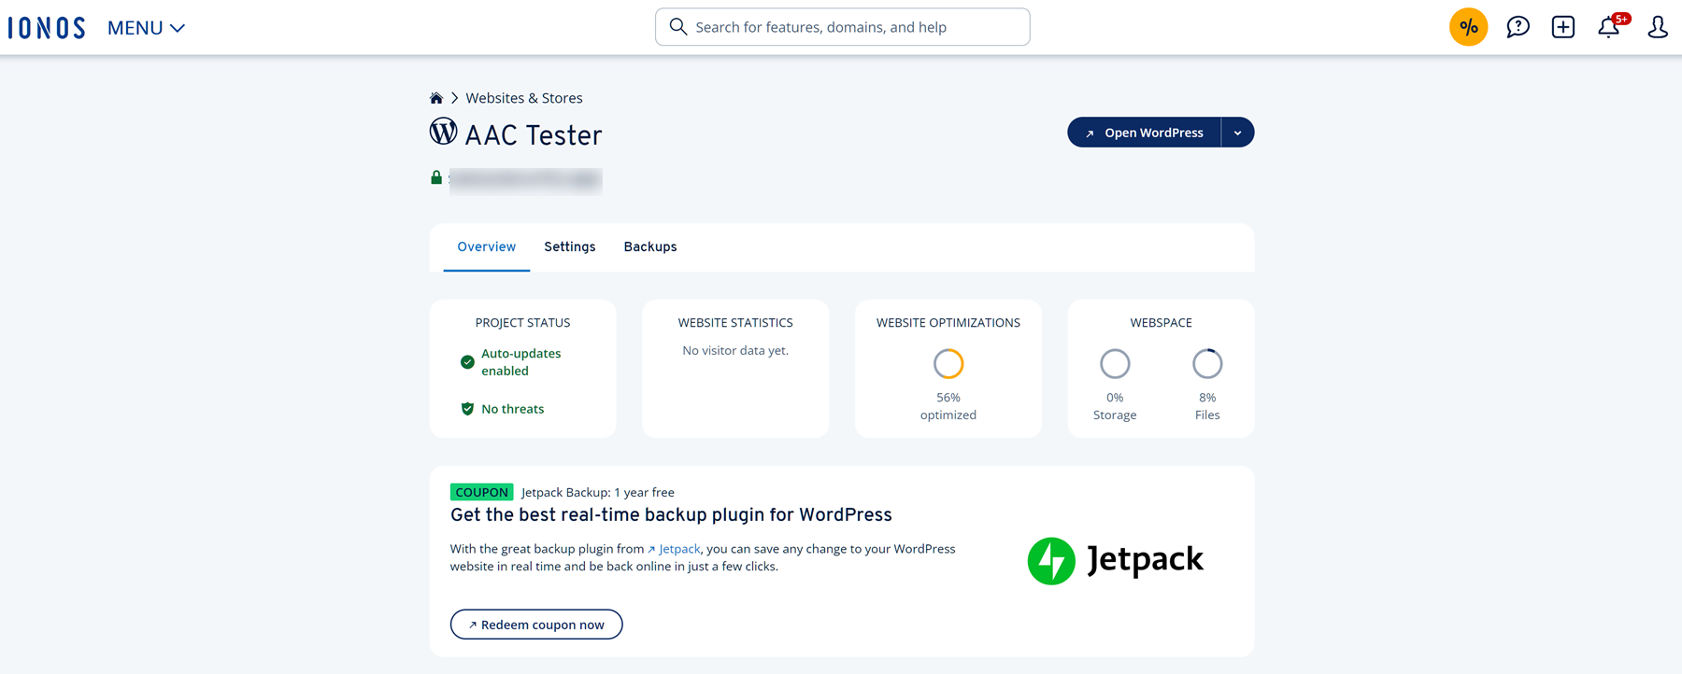Go to home via breadcrumb house icon
Viewport: 1682px width, 674px height.
click(x=435, y=98)
